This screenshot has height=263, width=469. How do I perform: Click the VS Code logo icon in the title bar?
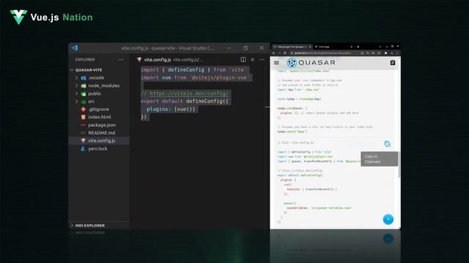pyautogui.click(x=75, y=48)
